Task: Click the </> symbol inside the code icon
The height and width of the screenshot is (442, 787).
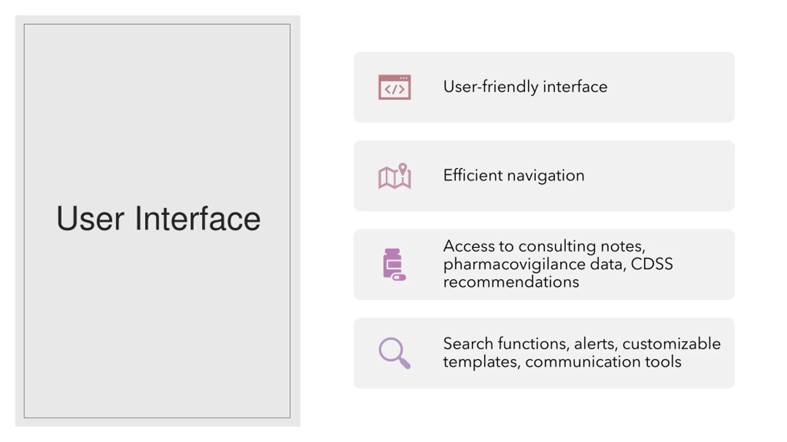Action: click(394, 90)
